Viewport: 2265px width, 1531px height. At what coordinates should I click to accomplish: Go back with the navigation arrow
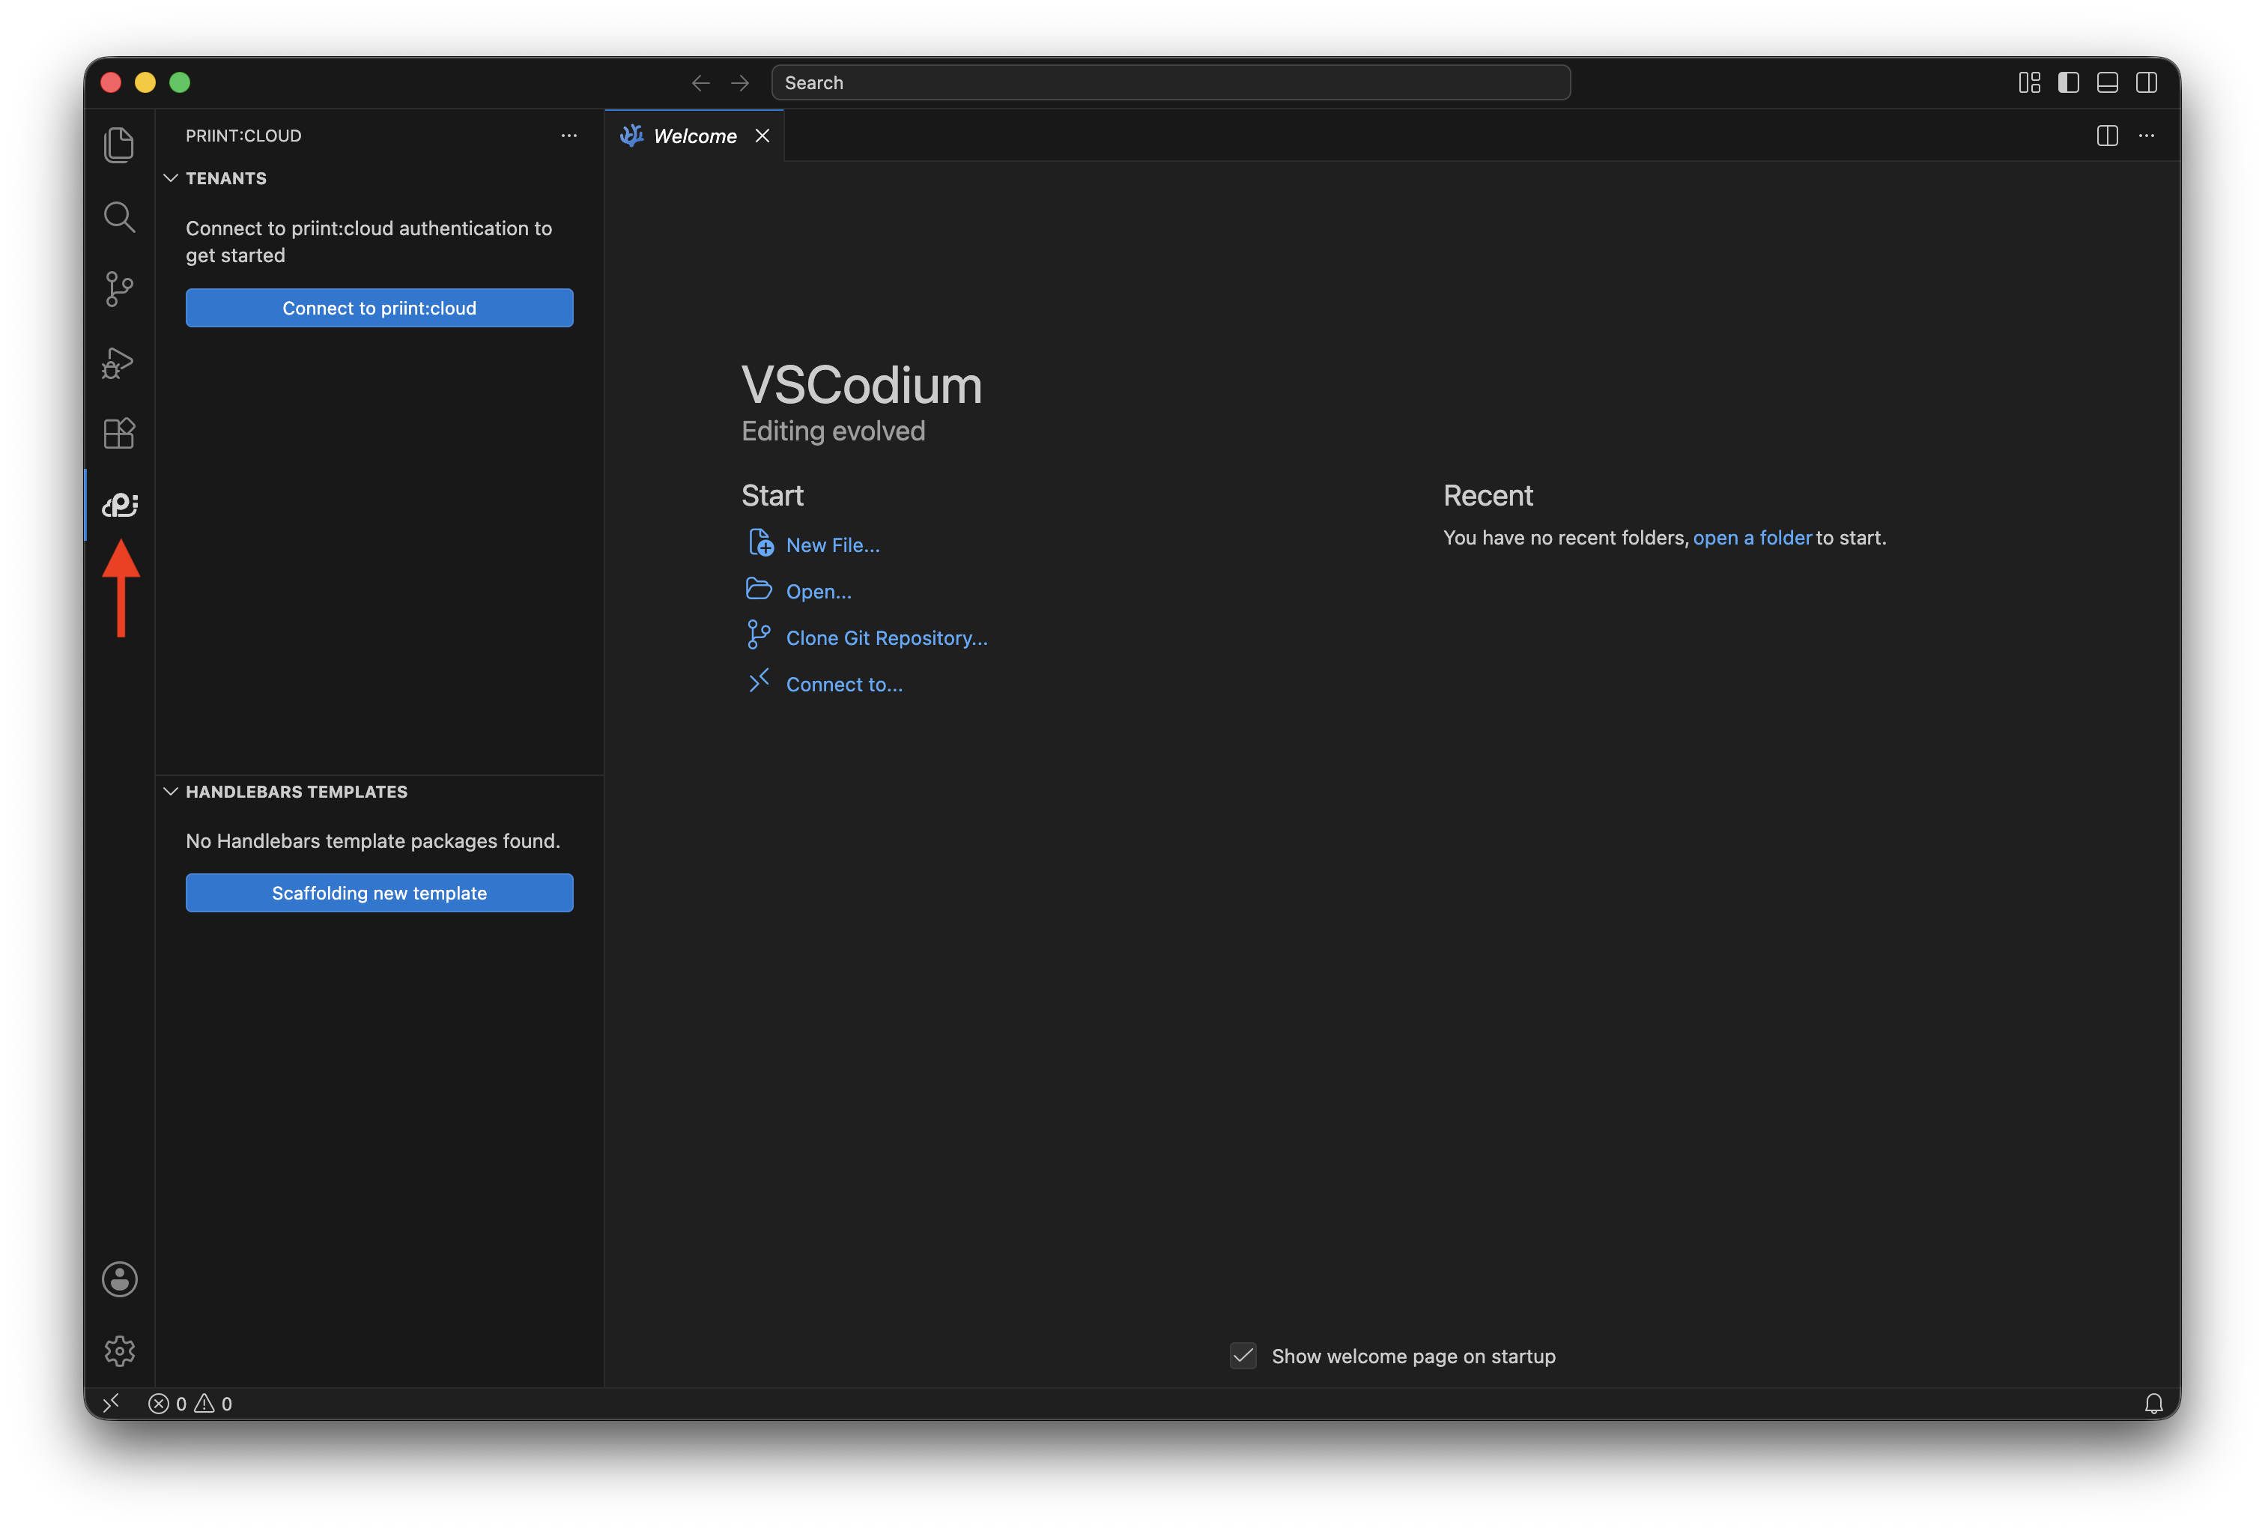701,83
